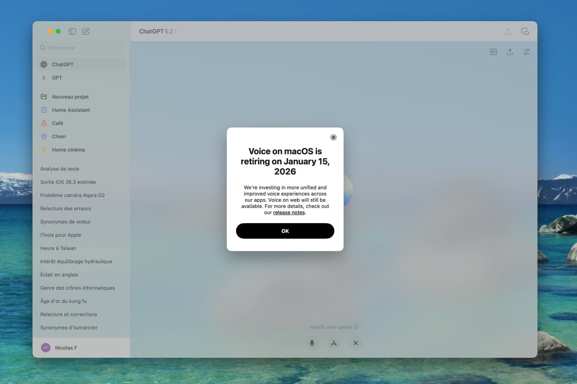Open the Home cinéma project
This screenshot has height=384, width=577.
click(x=68, y=149)
